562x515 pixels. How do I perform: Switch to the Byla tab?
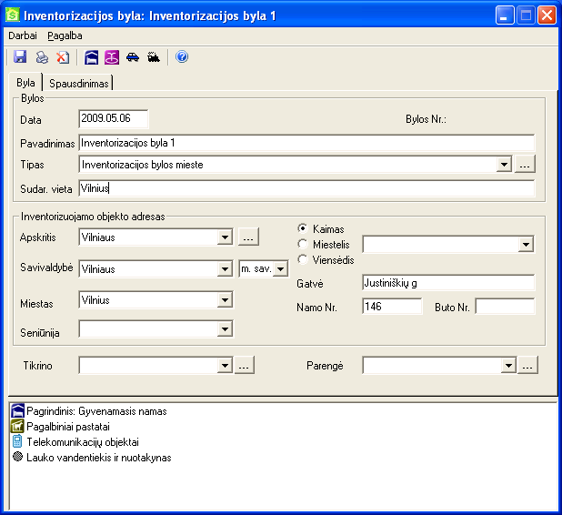tap(25, 83)
